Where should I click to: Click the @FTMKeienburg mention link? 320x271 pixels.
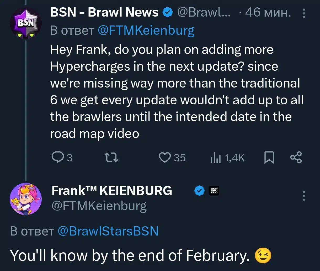[x=146, y=31]
